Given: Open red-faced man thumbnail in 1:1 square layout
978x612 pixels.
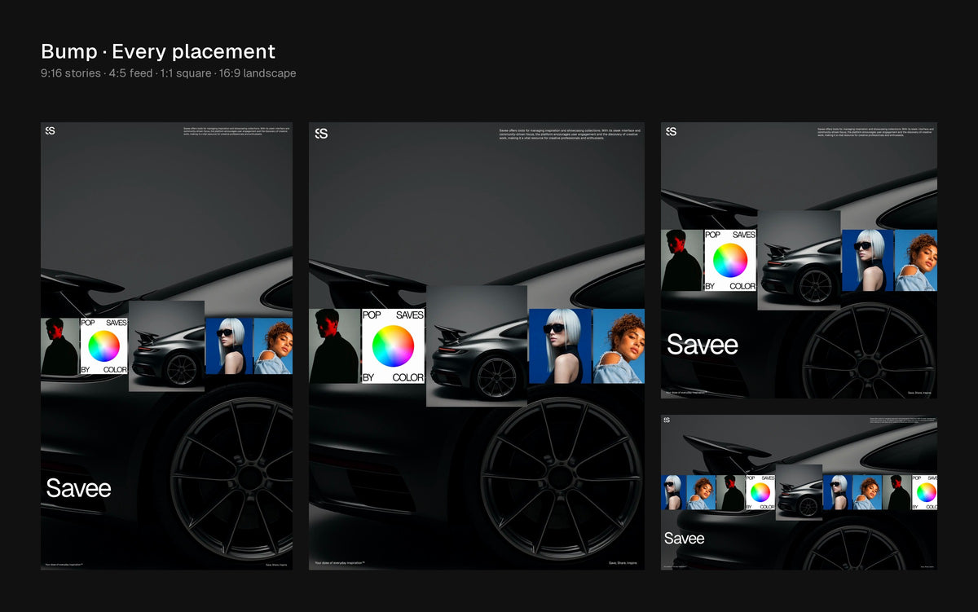Looking at the screenshot, I should point(682,261).
